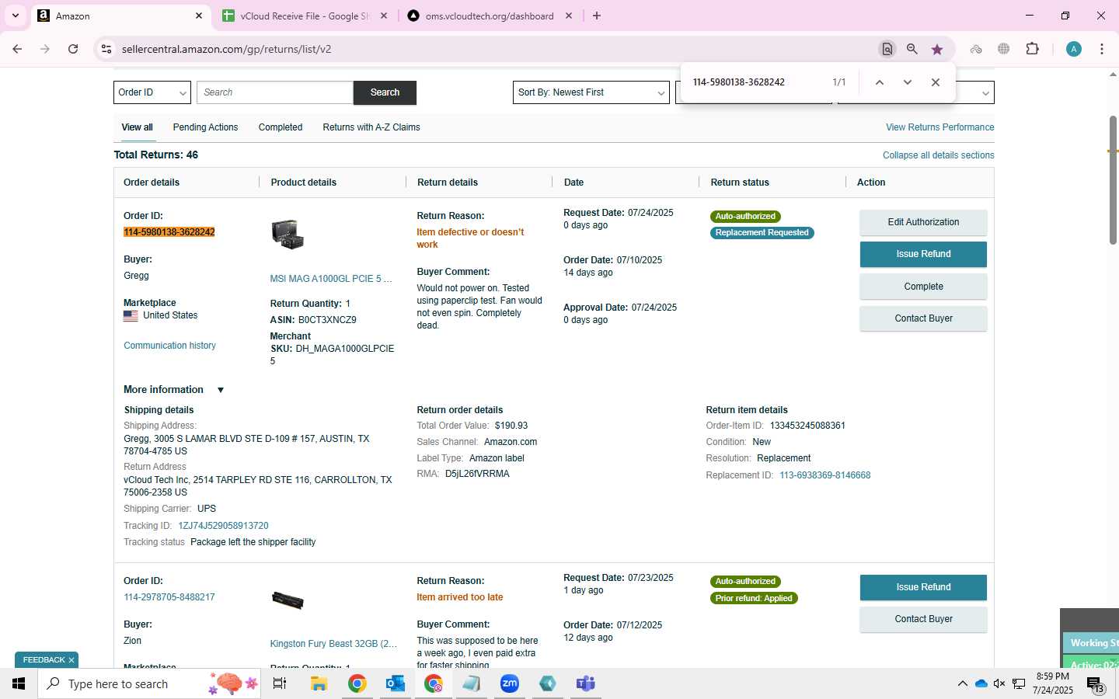Issue Refund for order 114-5980138-3628242
This screenshot has width=1119, height=699.
click(x=923, y=254)
